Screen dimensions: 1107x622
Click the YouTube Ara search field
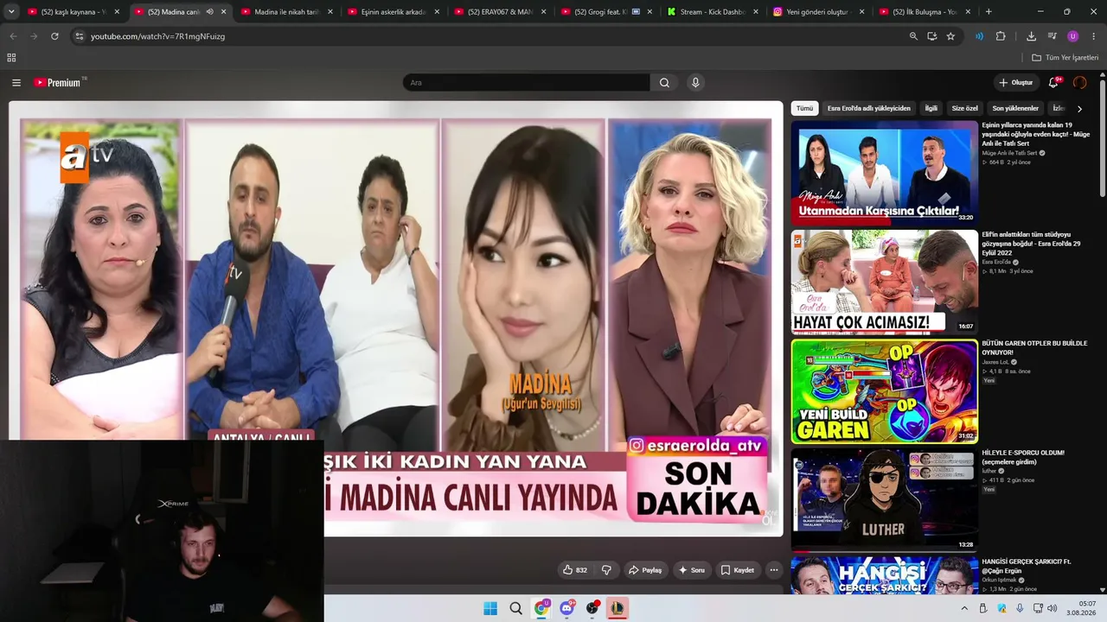[x=526, y=83]
